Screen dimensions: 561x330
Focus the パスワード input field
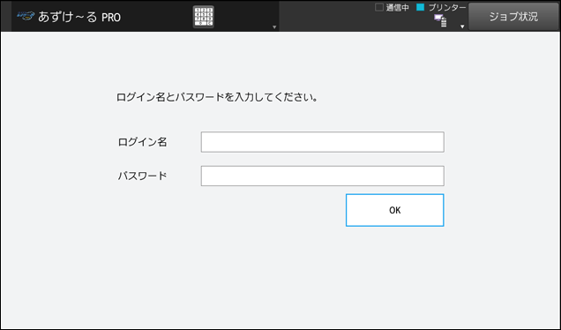[322, 176]
